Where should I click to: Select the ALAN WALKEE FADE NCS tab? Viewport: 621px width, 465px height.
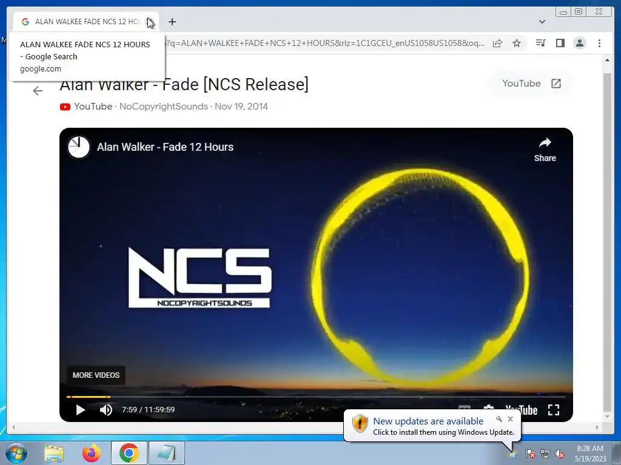[86, 22]
